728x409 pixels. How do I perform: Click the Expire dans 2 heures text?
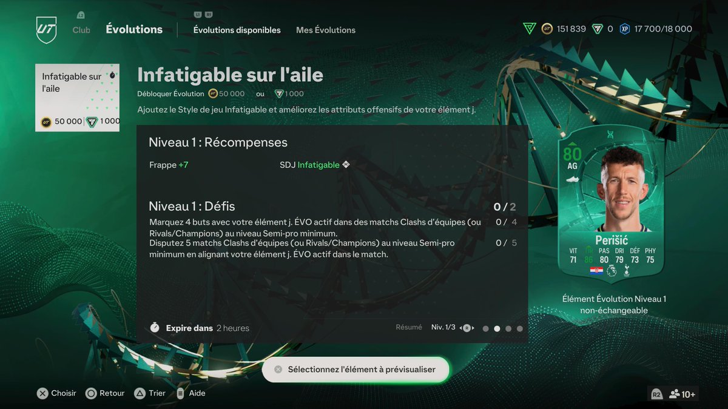tap(207, 328)
